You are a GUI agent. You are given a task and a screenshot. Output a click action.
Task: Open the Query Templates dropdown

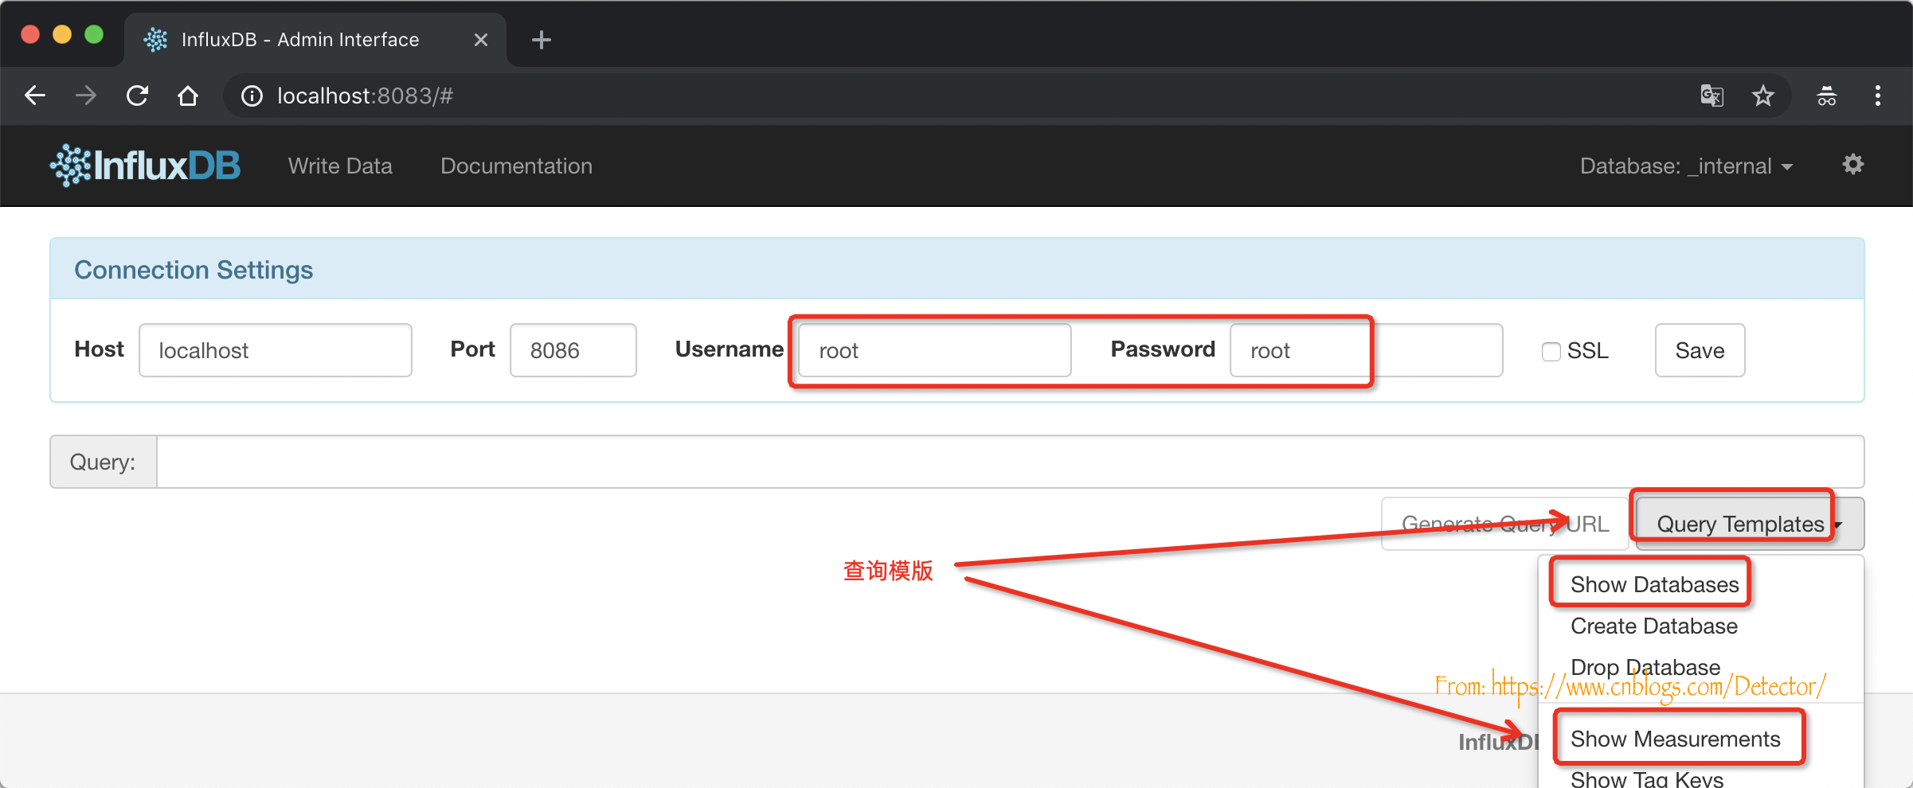1750,524
